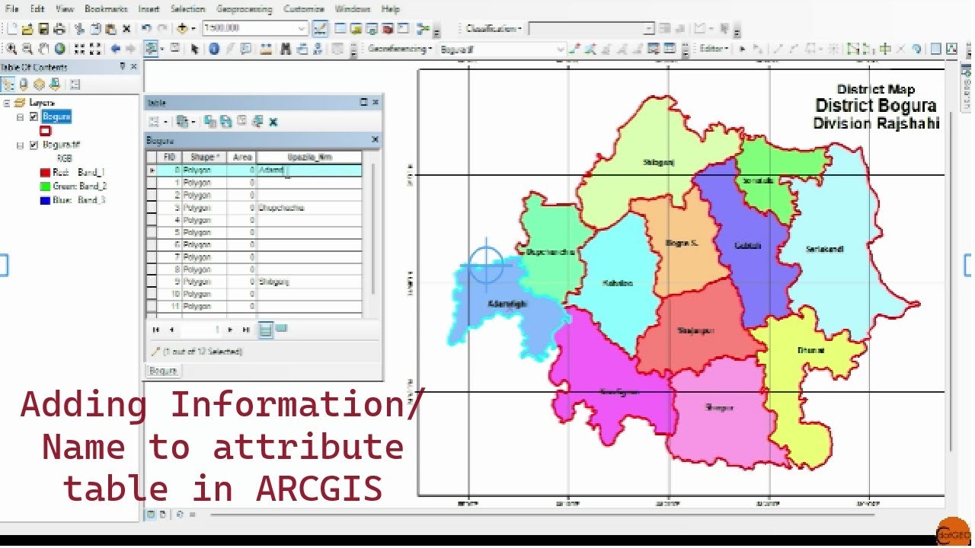Open Table Options dropdown
The image size is (975, 548).
click(x=157, y=121)
